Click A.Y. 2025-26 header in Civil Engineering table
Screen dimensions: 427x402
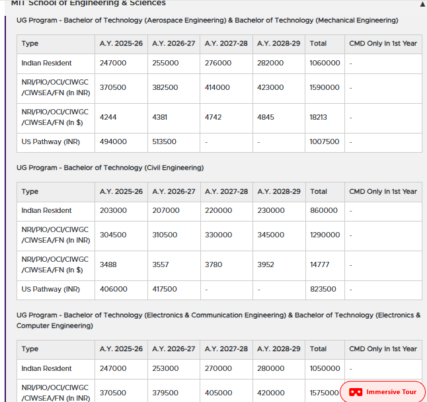tap(121, 192)
